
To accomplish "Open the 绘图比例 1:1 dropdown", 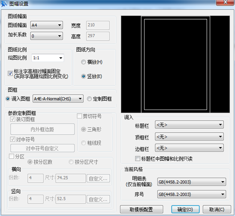I will 48,58.
